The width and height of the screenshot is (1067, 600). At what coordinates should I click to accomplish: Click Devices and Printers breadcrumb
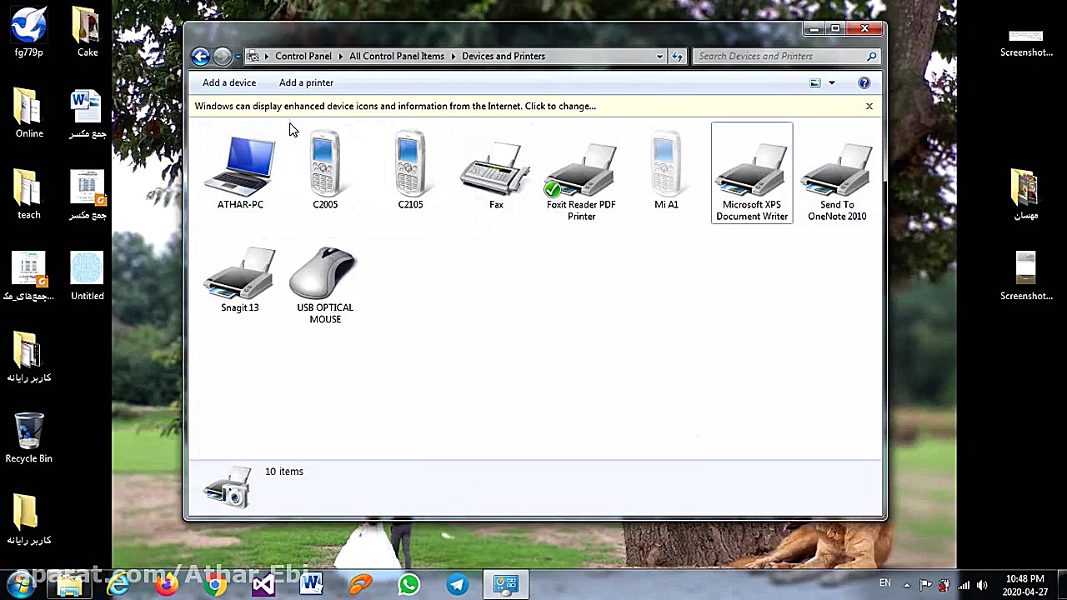tap(503, 57)
